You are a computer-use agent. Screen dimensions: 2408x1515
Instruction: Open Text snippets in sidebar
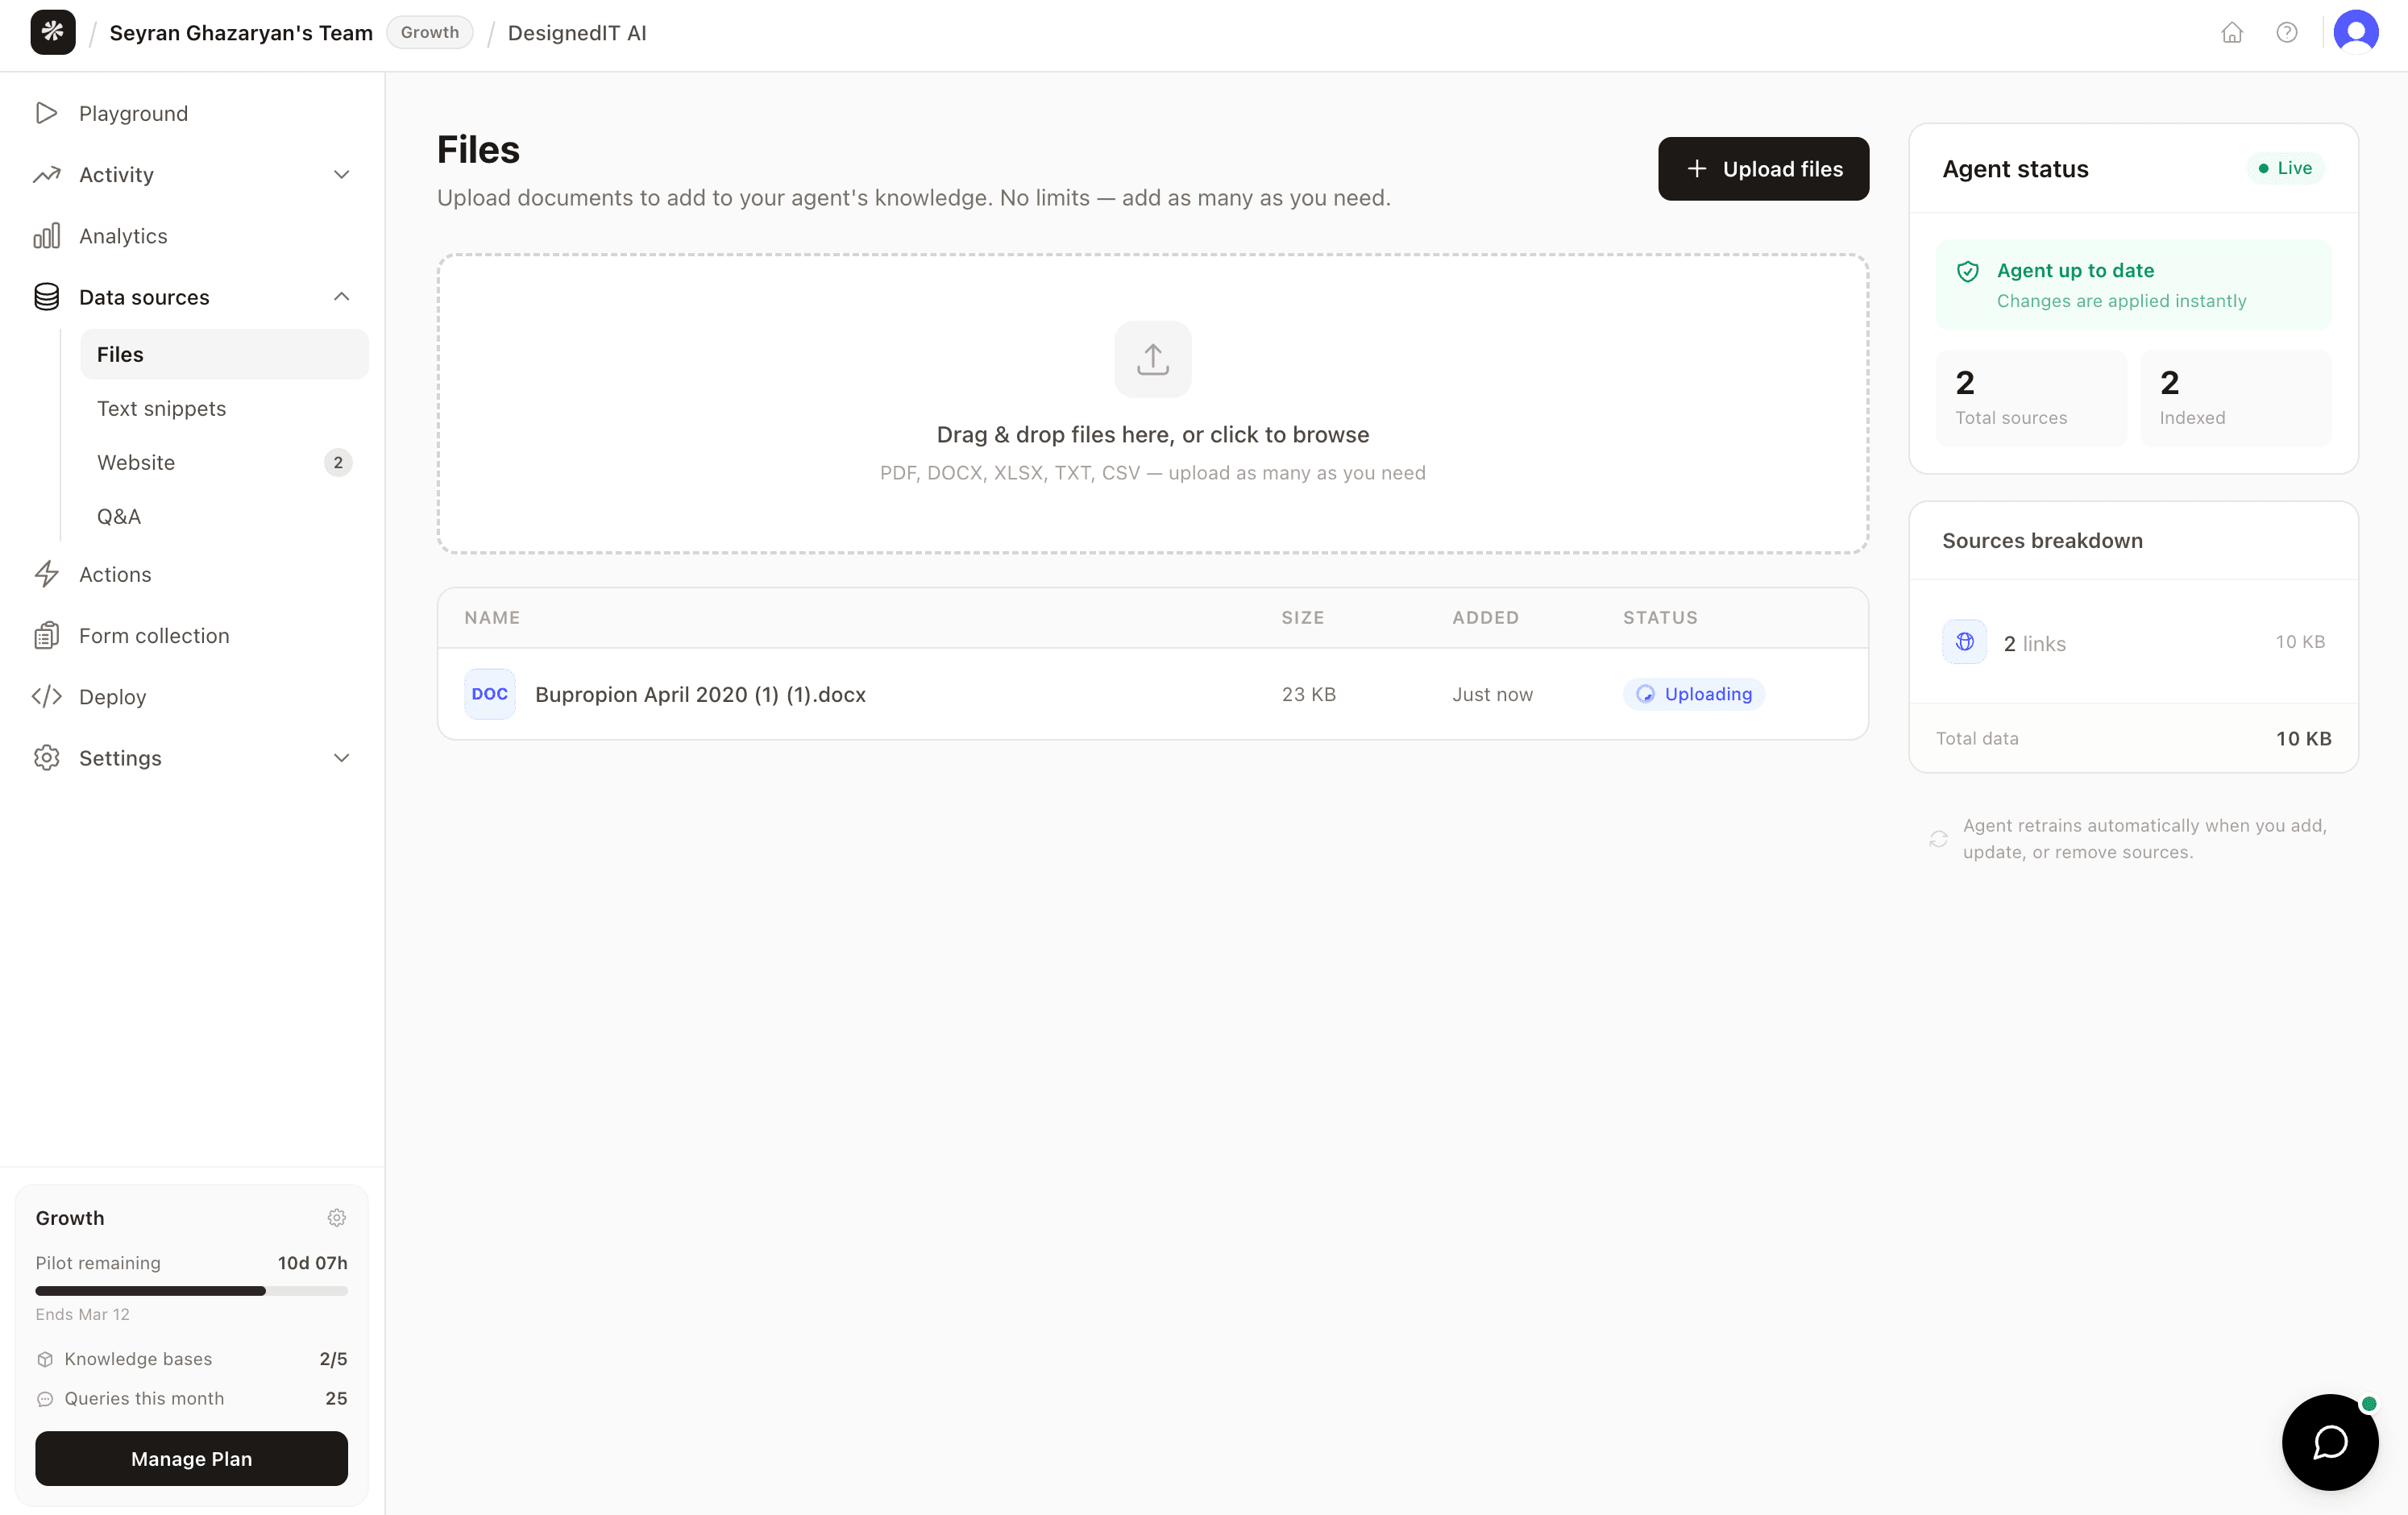(x=161, y=409)
